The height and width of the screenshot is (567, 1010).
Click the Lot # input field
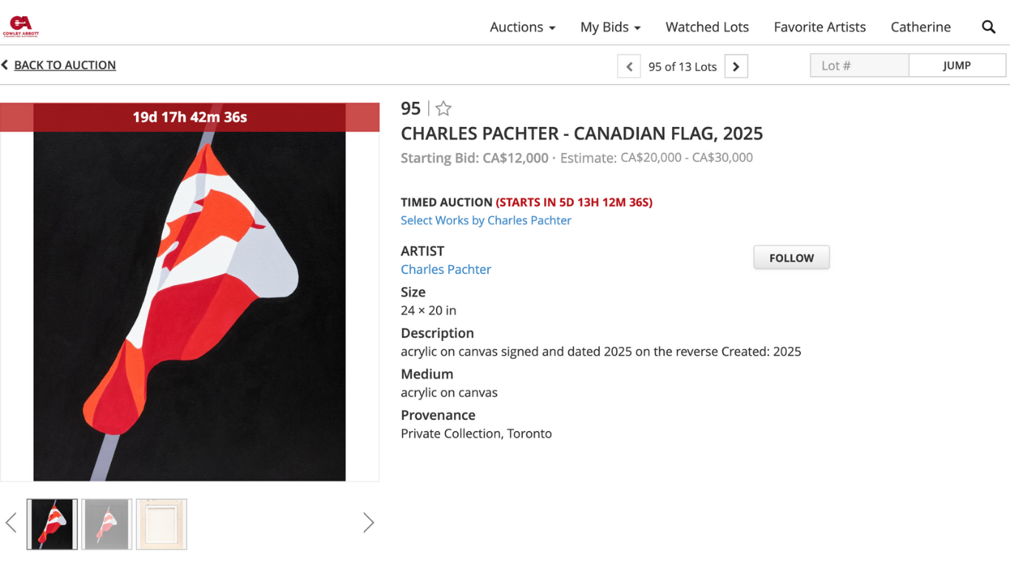coord(859,66)
